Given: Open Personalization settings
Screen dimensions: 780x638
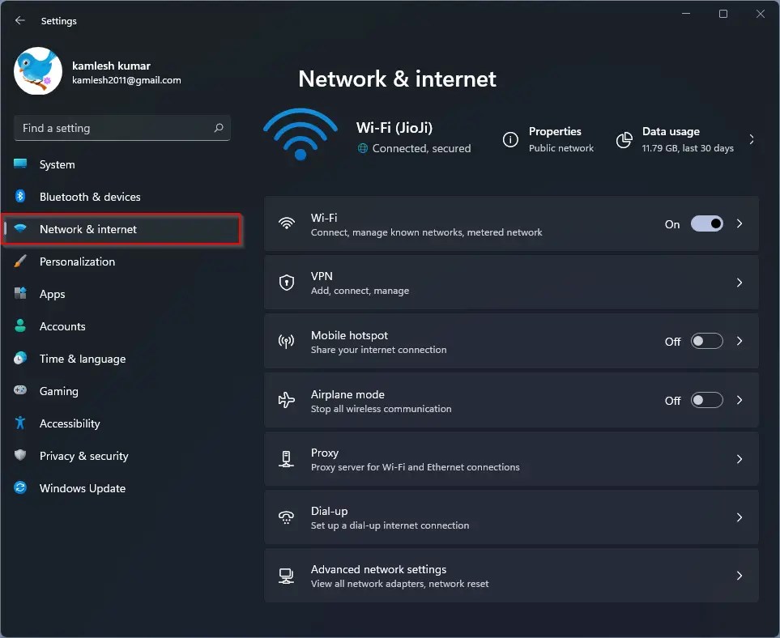Looking at the screenshot, I should 121,262.
